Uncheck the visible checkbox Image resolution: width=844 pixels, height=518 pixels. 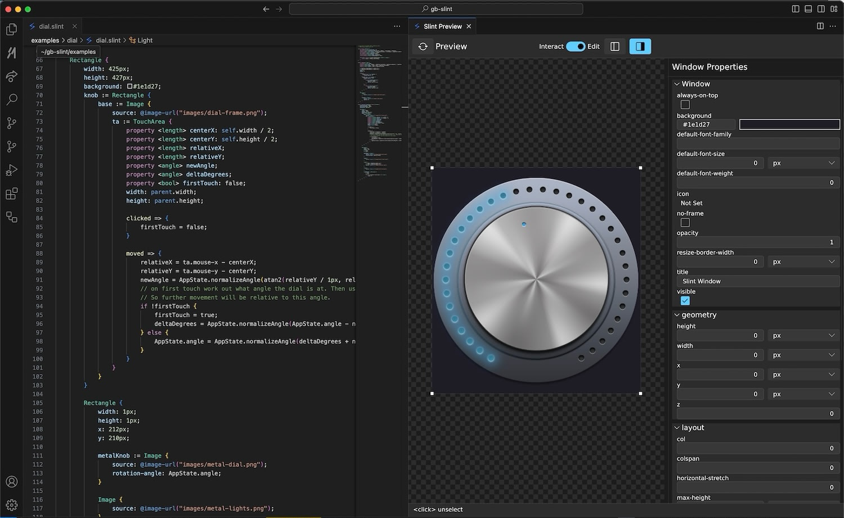tap(685, 301)
